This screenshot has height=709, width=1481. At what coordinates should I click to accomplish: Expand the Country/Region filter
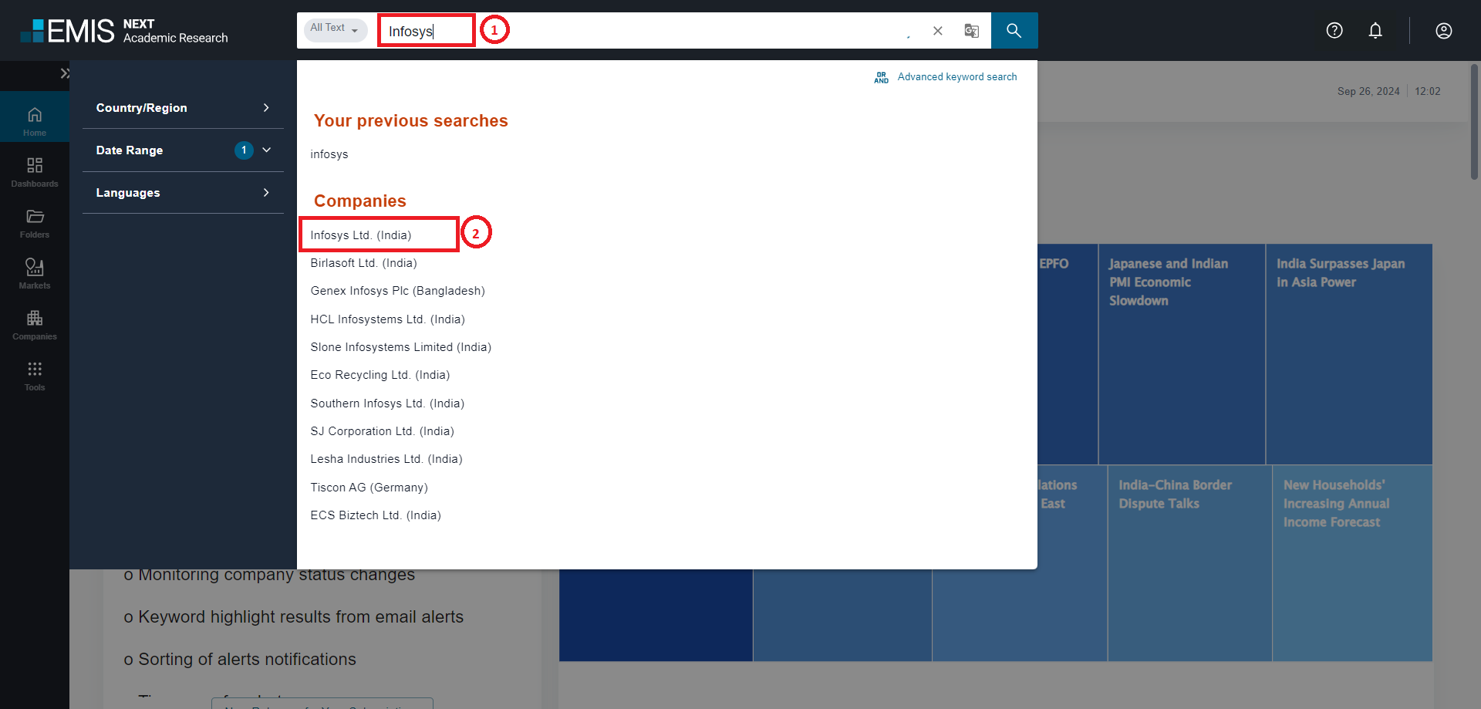pos(184,108)
